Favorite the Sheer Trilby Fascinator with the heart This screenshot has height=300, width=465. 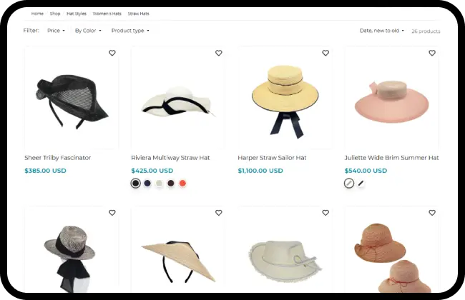point(112,53)
